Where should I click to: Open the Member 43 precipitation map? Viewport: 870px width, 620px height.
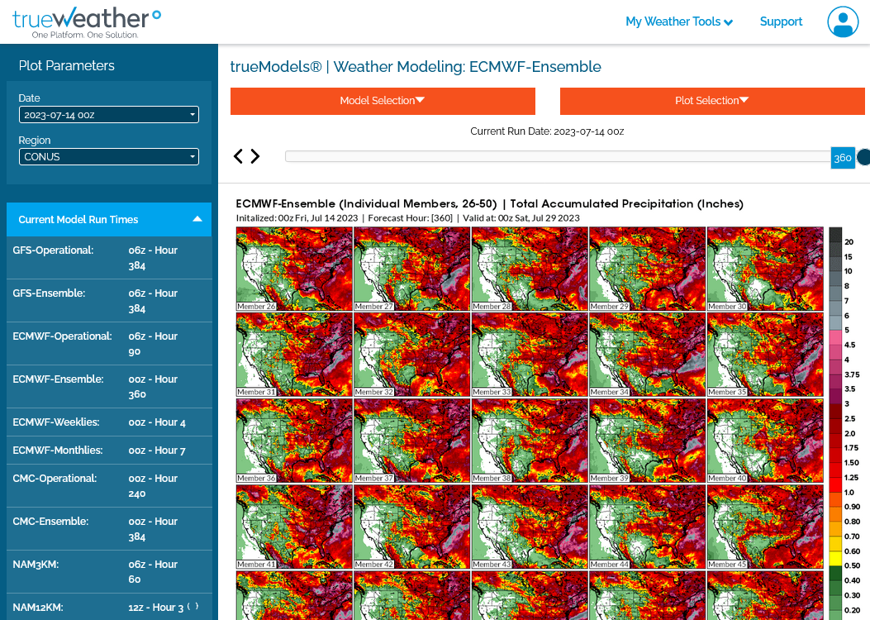[530, 527]
